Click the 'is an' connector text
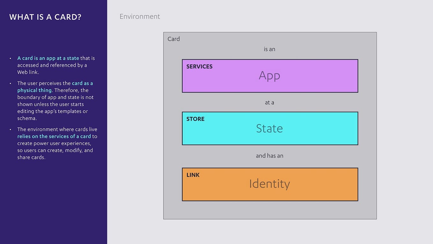This screenshot has width=433, height=244. [x=270, y=49]
